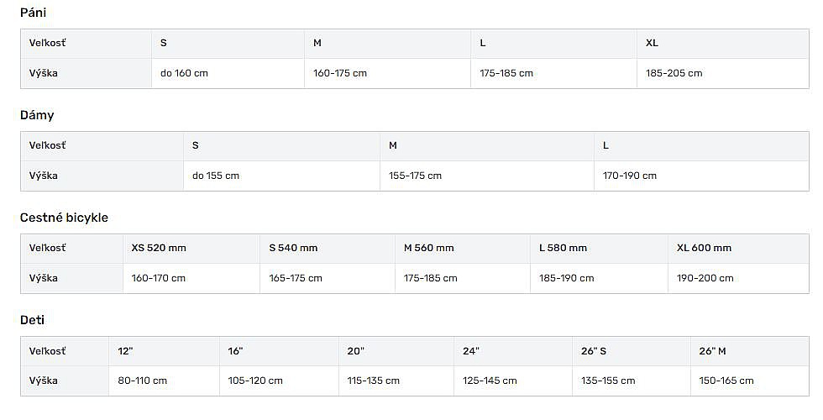Click the S 540 mm column header
The height and width of the screenshot is (420, 823).
(x=327, y=249)
